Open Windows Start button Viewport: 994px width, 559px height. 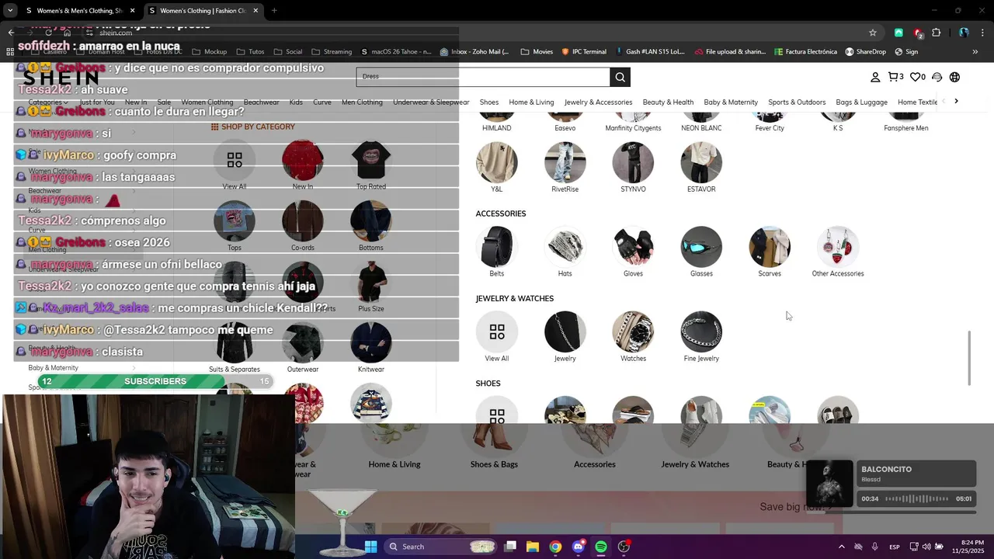pyautogui.click(x=370, y=547)
